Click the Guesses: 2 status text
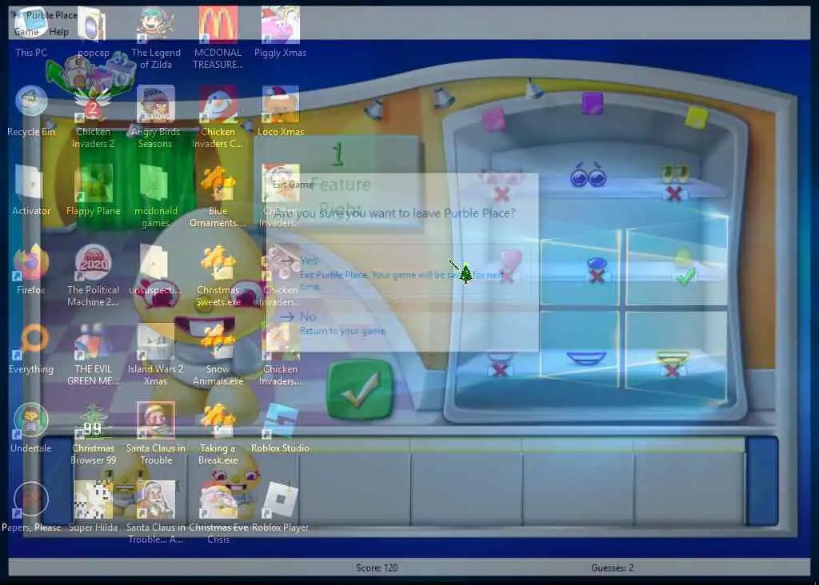The width and height of the screenshot is (819, 585). (x=612, y=567)
